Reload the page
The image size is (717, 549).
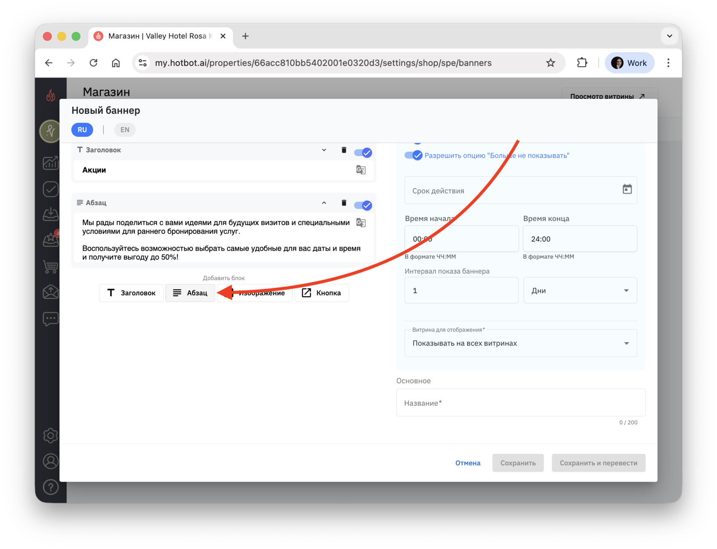point(93,63)
